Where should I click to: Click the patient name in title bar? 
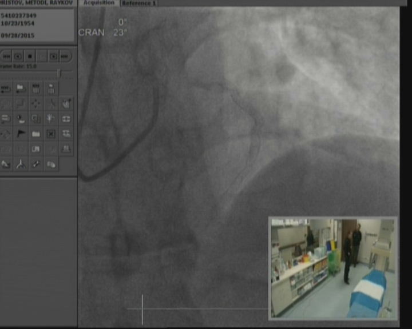(36, 3)
